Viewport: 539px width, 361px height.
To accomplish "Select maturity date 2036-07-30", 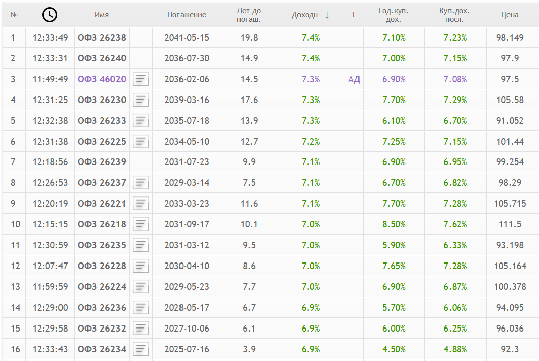I will tap(187, 58).
